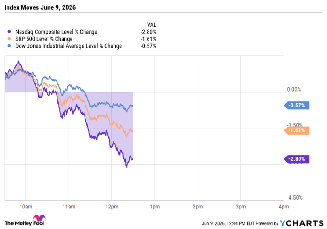Click the Nasdaq -2.80% legend value

tap(149, 32)
